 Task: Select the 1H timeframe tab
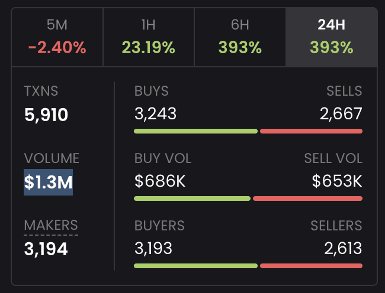(x=149, y=37)
